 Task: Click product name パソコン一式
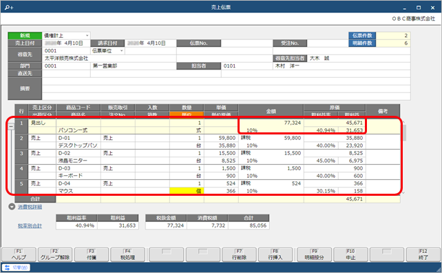[73, 130]
